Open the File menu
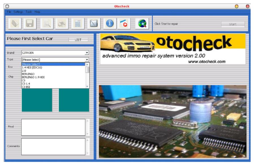Image resolution: width=255 pixels, height=164 pixels. pos(9,12)
